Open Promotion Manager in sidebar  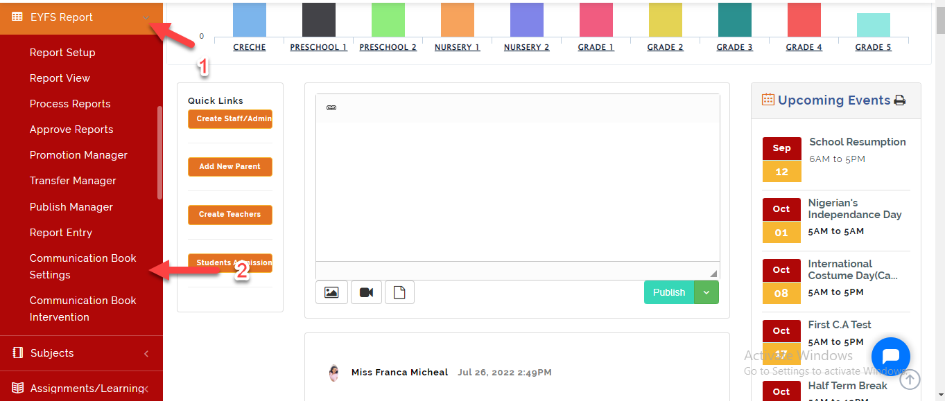[78, 155]
